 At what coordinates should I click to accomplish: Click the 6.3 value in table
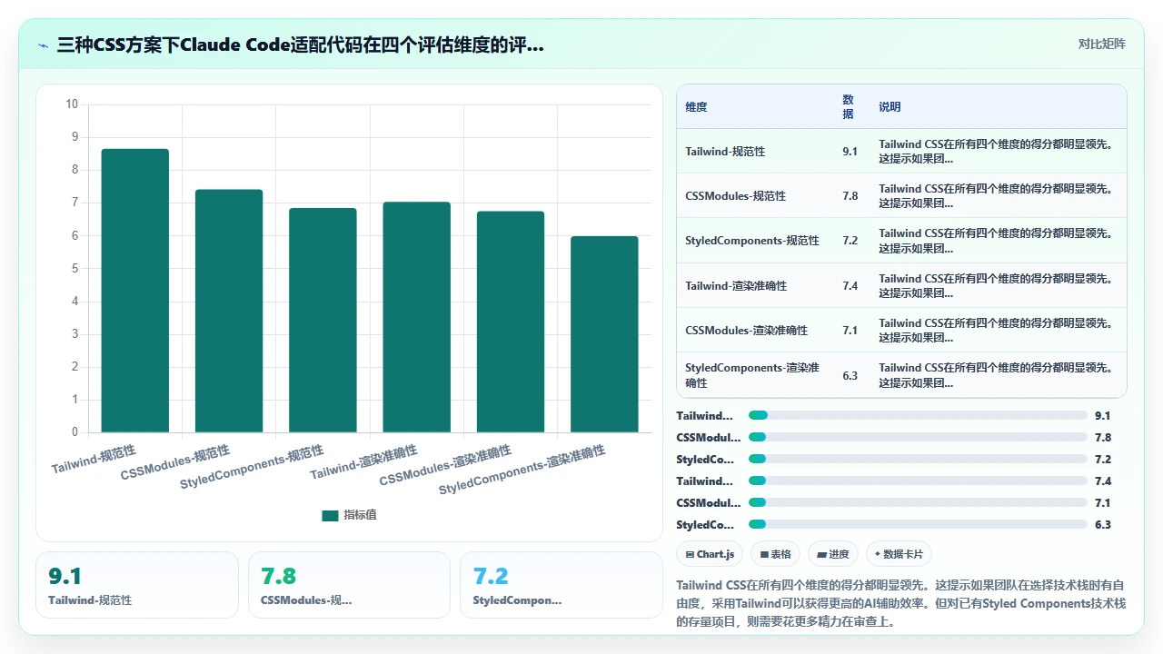[x=850, y=375]
